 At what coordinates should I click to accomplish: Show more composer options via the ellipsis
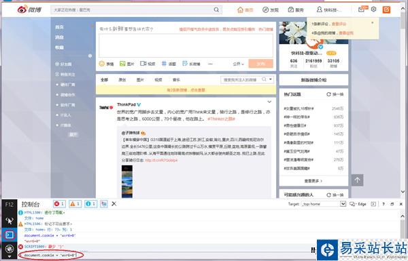point(210,64)
